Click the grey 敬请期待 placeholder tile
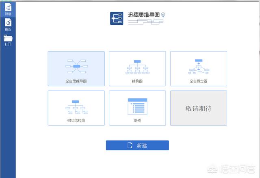This screenshot has height=178, width=260. 198,108
